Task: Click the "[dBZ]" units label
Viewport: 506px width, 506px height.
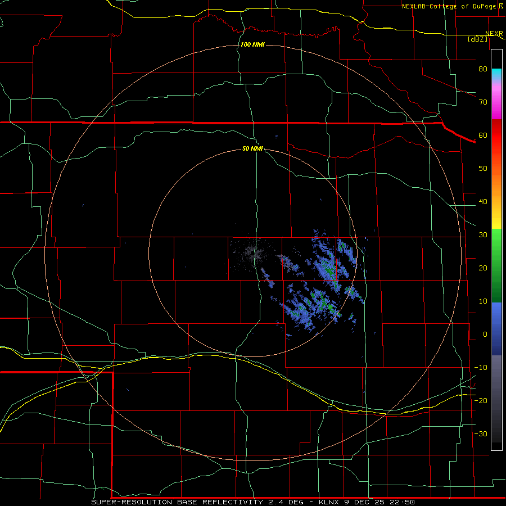Action: pyautogui.click(x=478, y=39)
